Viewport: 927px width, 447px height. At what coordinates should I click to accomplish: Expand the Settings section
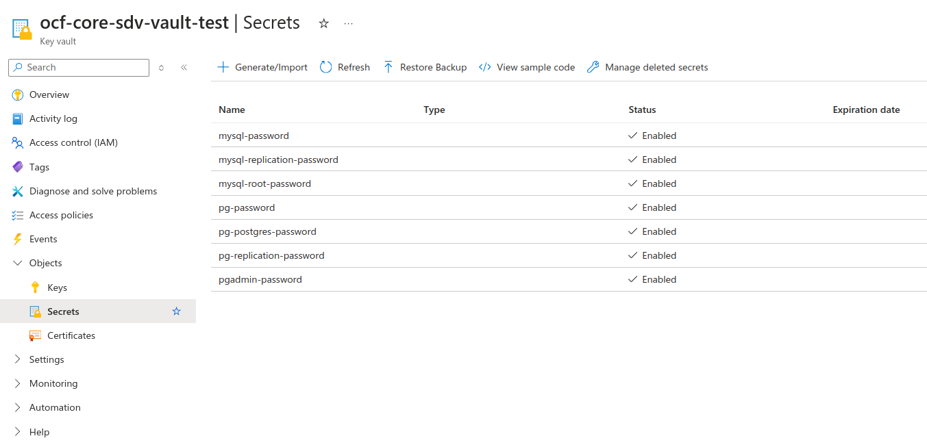pos(18,359)
